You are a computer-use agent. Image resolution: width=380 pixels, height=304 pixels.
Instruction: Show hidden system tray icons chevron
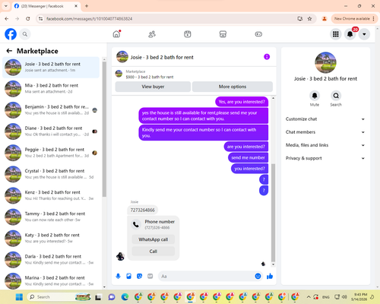[309, 297]
